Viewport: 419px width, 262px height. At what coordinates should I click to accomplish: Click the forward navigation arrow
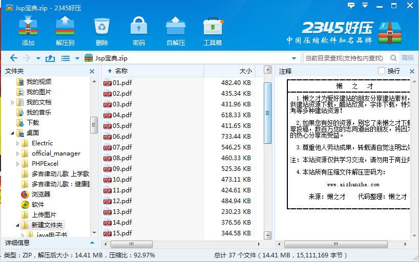pos(27,58)
